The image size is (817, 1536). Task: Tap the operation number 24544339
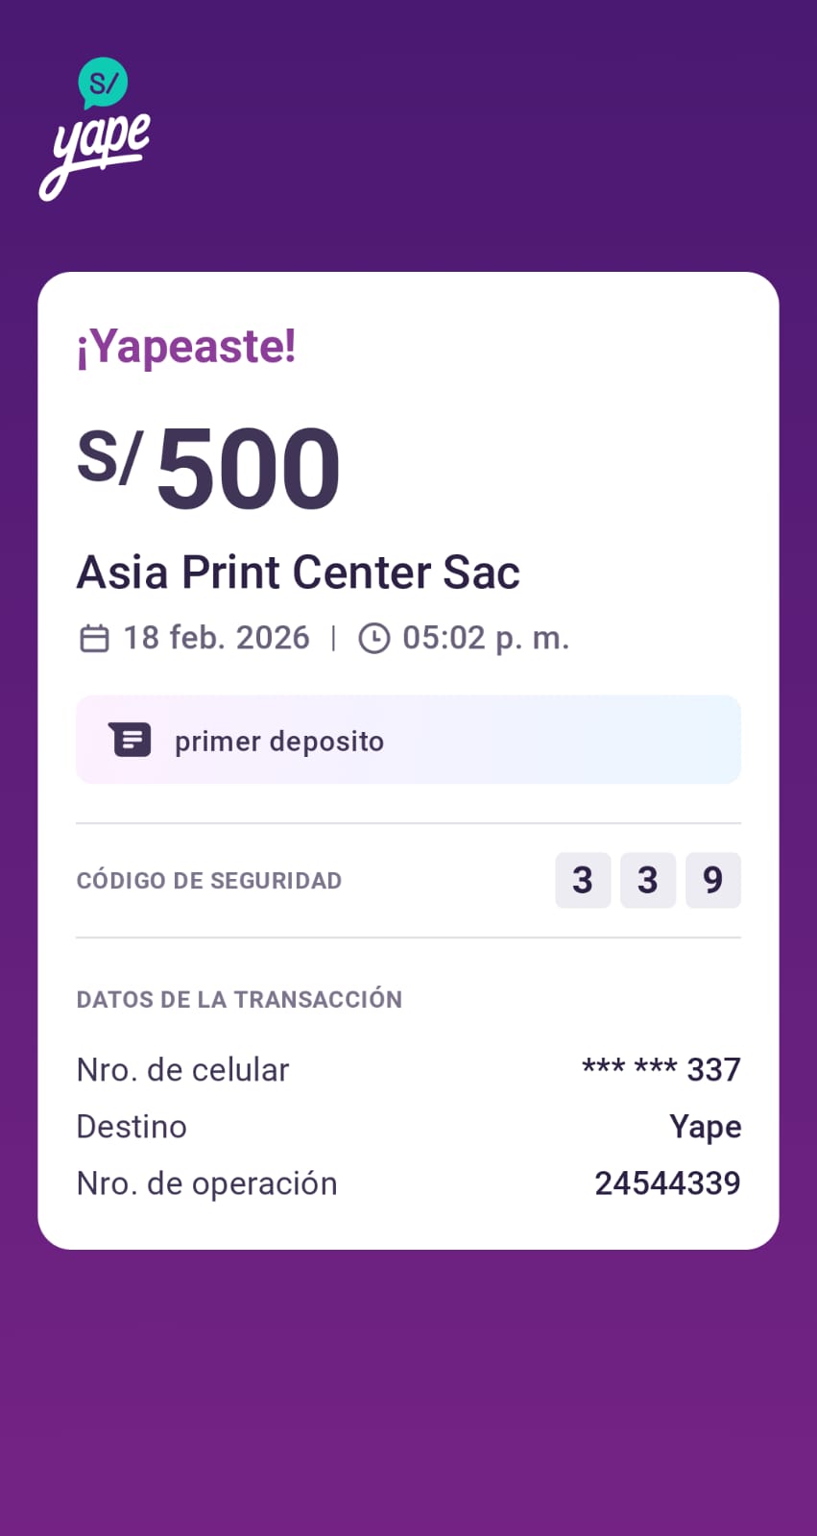(x=667, y=1183)
